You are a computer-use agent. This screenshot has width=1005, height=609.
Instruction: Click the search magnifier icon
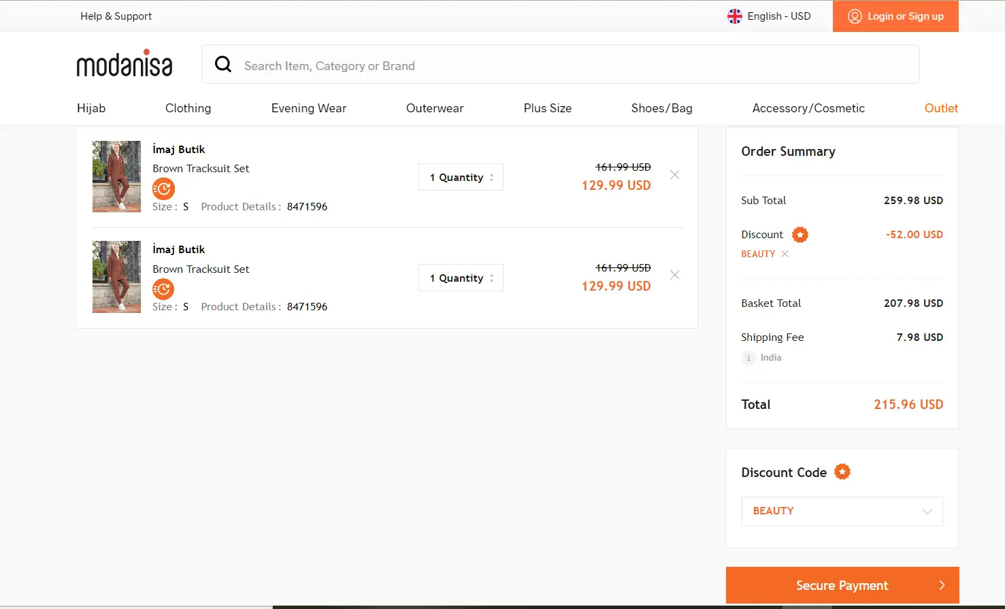[223, 65]
